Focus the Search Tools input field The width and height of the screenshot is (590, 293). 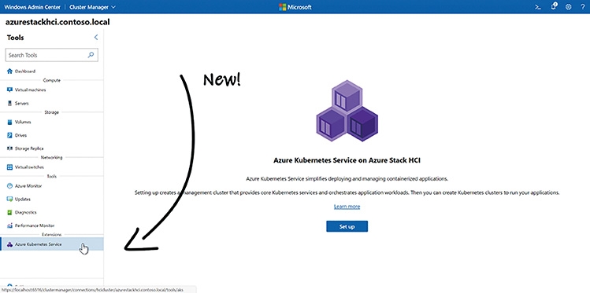click(51, 55)
